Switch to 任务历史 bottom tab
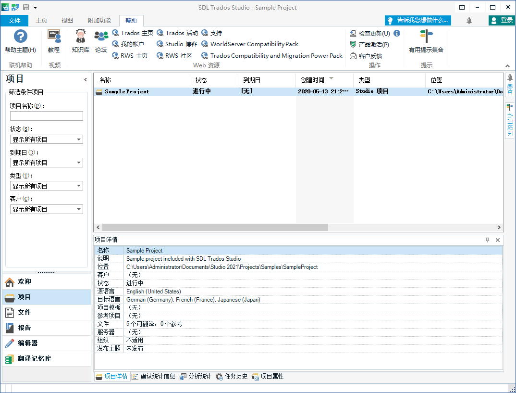 [x=232, y=377]
